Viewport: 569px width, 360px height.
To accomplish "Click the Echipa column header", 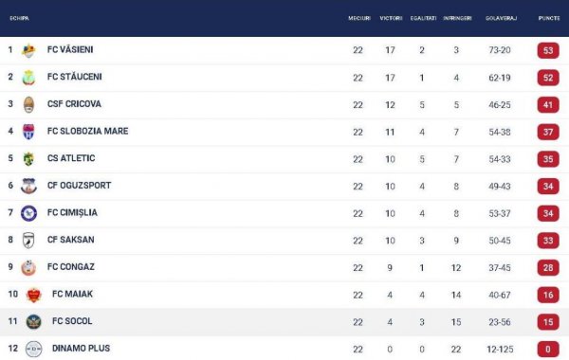I will coord(19,18).
